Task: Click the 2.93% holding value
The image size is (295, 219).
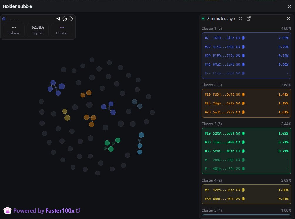Action: point(283,38)
